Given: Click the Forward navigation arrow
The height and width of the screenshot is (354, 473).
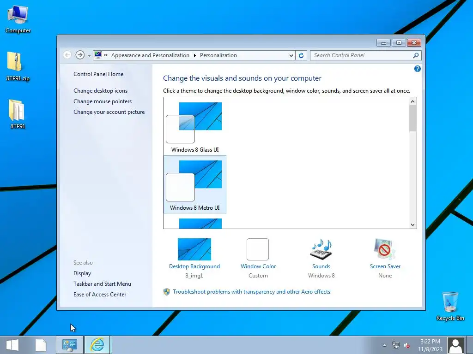Looking at the screenshot, I should pos(80,55).
